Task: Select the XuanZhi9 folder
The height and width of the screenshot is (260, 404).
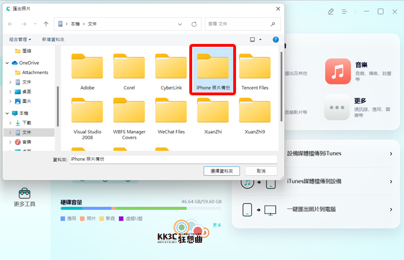Action: click(255, 116)
